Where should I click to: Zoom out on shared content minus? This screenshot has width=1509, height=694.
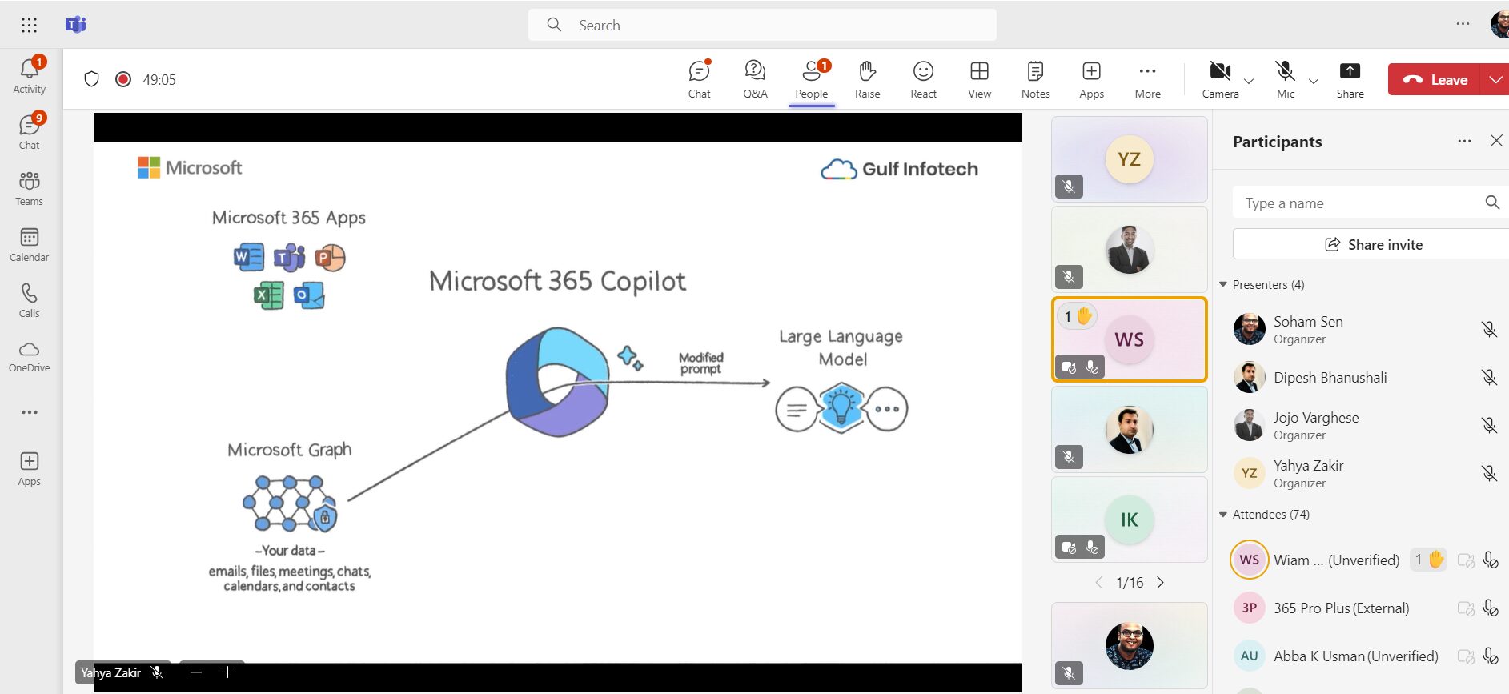[196, 672]
